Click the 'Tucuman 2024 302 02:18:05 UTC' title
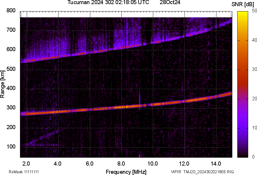The width and height of the screenshot is (257, 175). point(108,2)
